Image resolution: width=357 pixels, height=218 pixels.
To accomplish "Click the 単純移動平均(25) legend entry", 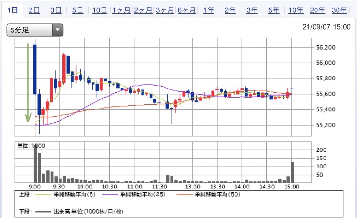I will 143,195.
